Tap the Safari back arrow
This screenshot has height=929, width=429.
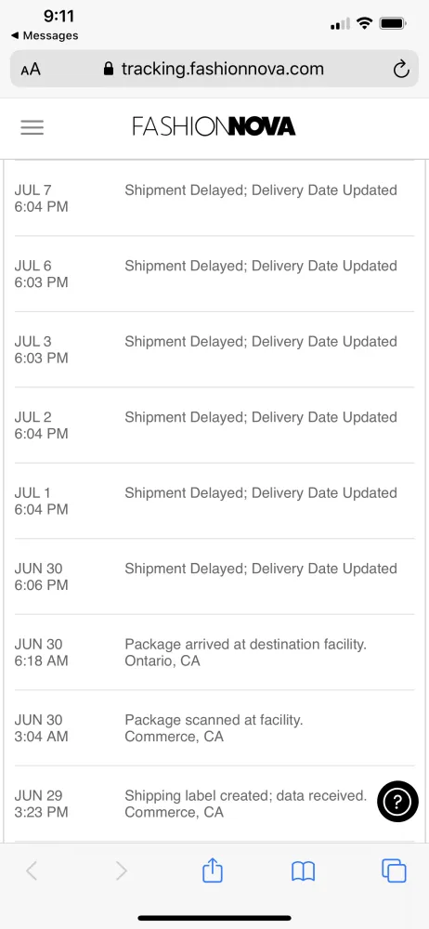32,871
